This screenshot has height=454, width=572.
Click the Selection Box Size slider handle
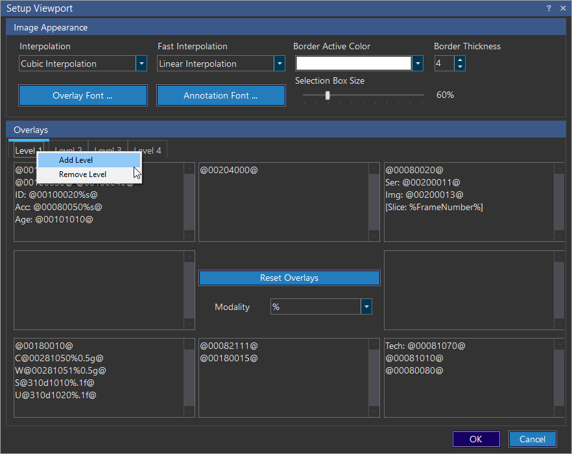pyautogui.click(x=328, y=95)
